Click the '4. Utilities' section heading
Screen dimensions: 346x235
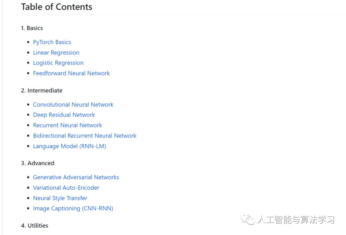point(35,226)
